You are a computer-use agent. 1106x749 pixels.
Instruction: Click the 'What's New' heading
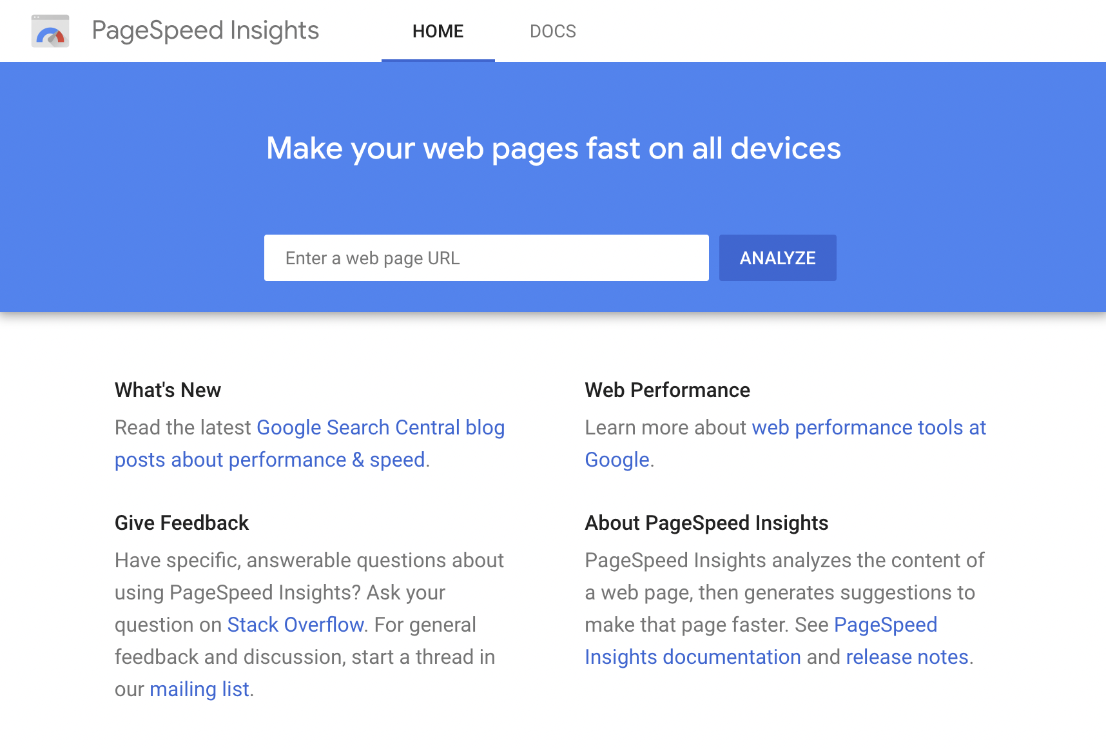click(168, 390)
